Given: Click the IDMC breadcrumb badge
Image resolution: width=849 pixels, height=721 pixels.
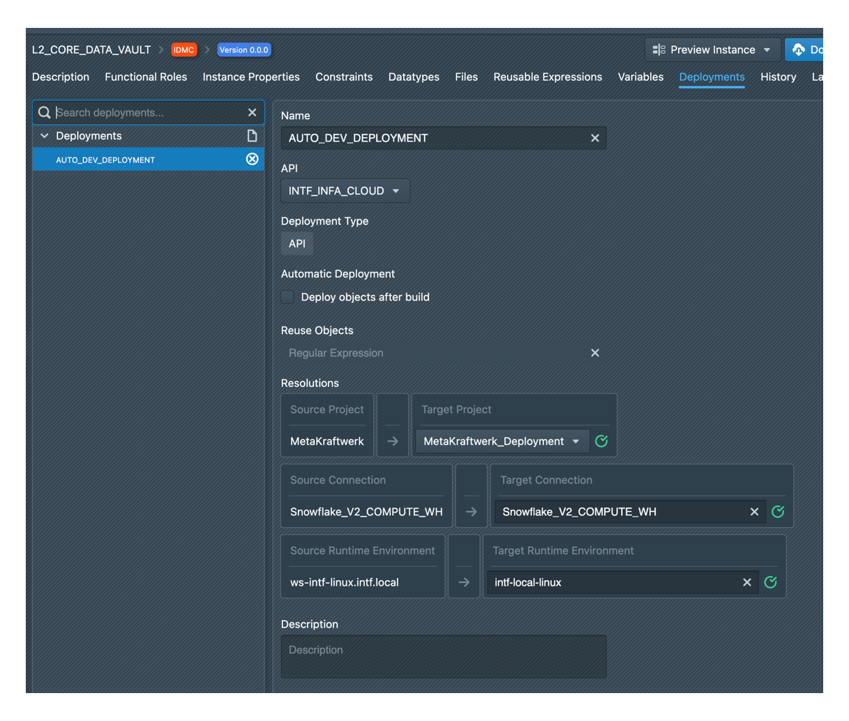Looking at the screenshot, I should point(183,50).
